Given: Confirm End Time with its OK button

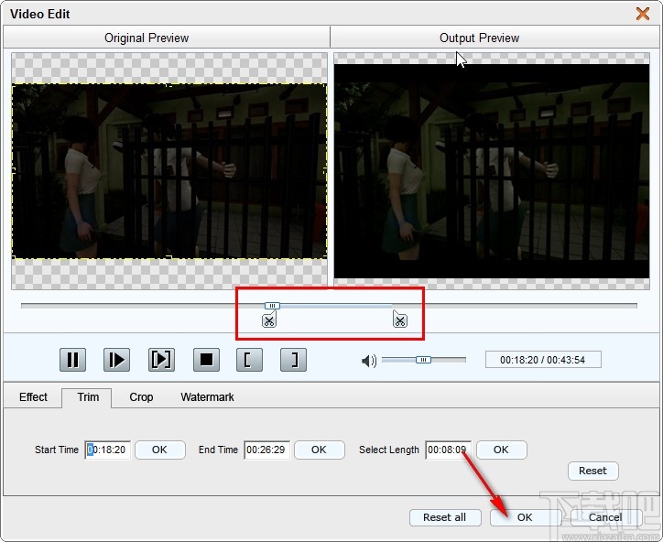Looking at the screenshot, I should click(x=320, y=450).
